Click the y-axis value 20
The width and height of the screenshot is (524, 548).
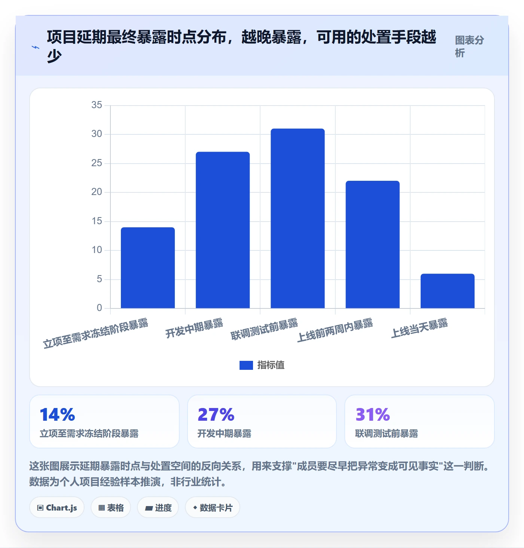(97, 192)
